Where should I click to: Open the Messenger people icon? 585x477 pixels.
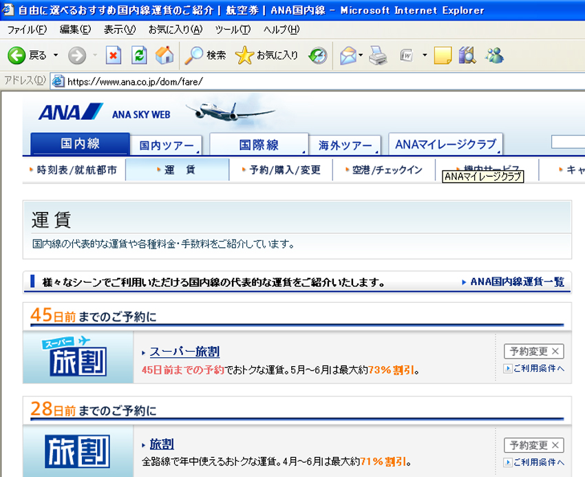[494, 55]
